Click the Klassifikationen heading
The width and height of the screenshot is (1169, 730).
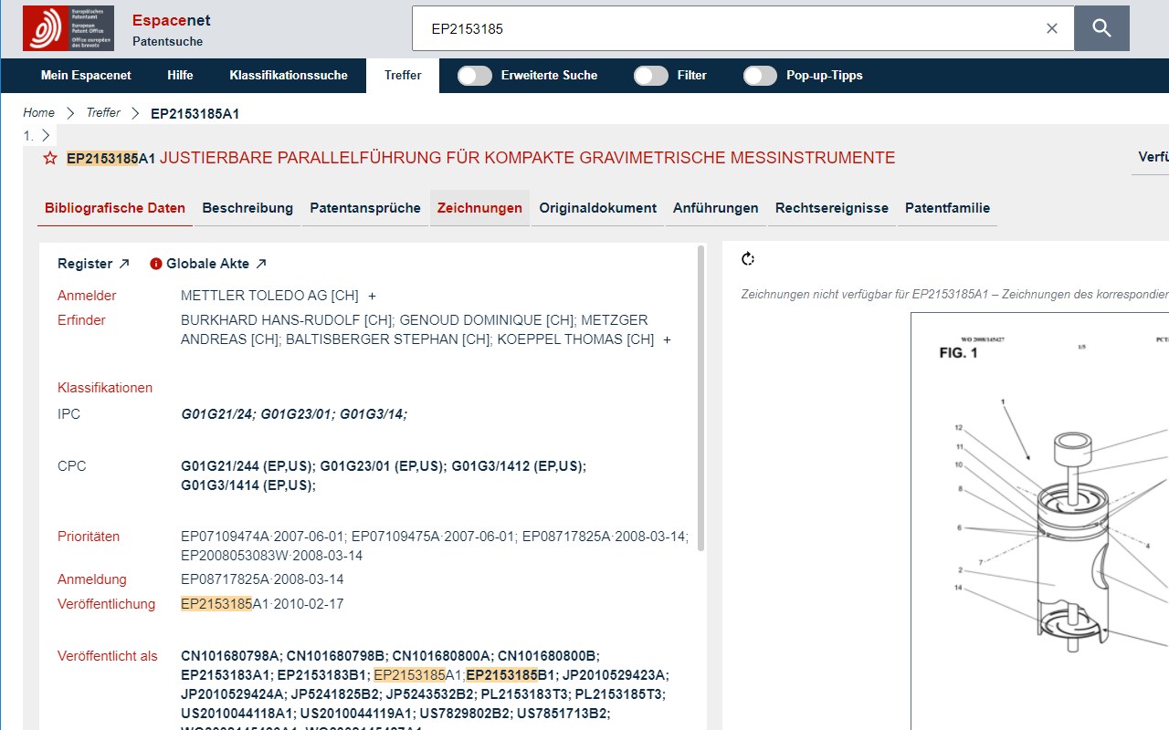(105, 388)
